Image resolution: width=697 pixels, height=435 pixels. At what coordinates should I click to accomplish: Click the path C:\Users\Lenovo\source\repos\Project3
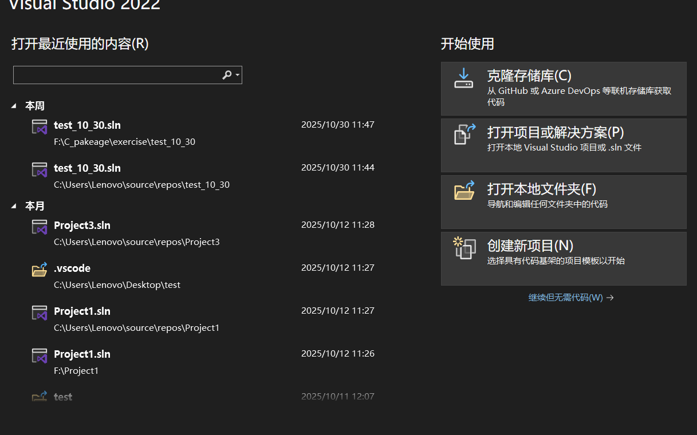[136, 242]
